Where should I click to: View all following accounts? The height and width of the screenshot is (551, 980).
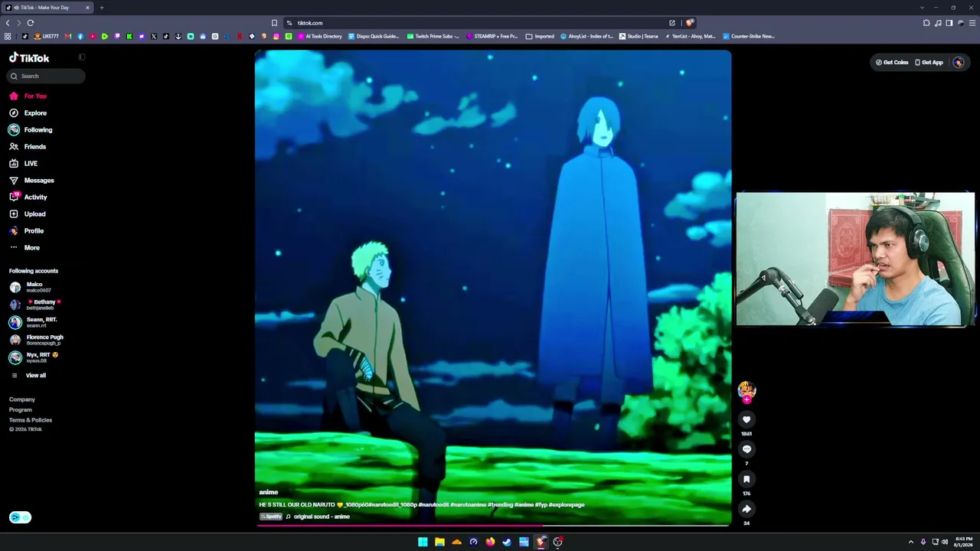(28, 376)
